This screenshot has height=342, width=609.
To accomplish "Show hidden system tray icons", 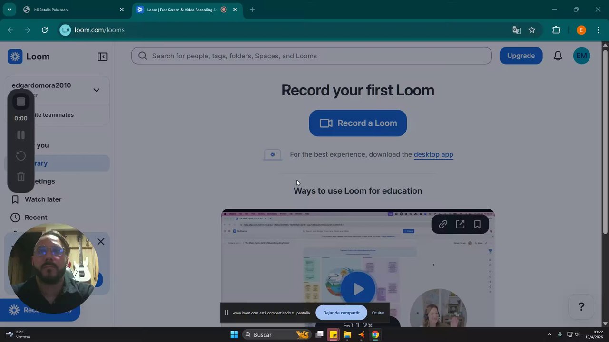I will click(x=550, y=335).
